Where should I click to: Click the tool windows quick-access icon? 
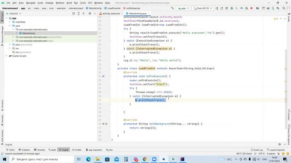(x=2, y=153)
